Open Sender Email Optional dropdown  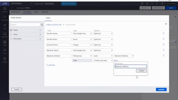[103, 39]
